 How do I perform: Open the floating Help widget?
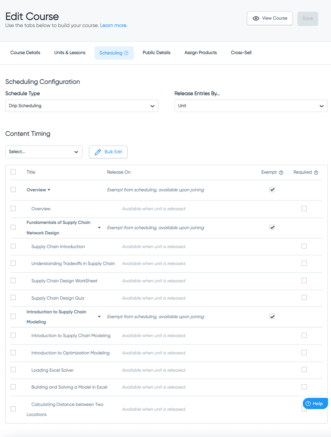pyautogui.click(x=315, y=403)
